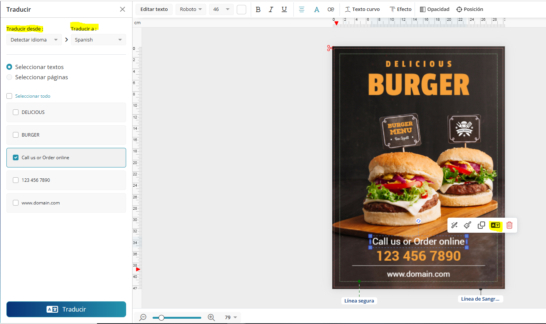The width and height of the screenshot is (546, 324).
Task: Choose the Seleccionar páginas radio option
Action: tap(9, 77)
